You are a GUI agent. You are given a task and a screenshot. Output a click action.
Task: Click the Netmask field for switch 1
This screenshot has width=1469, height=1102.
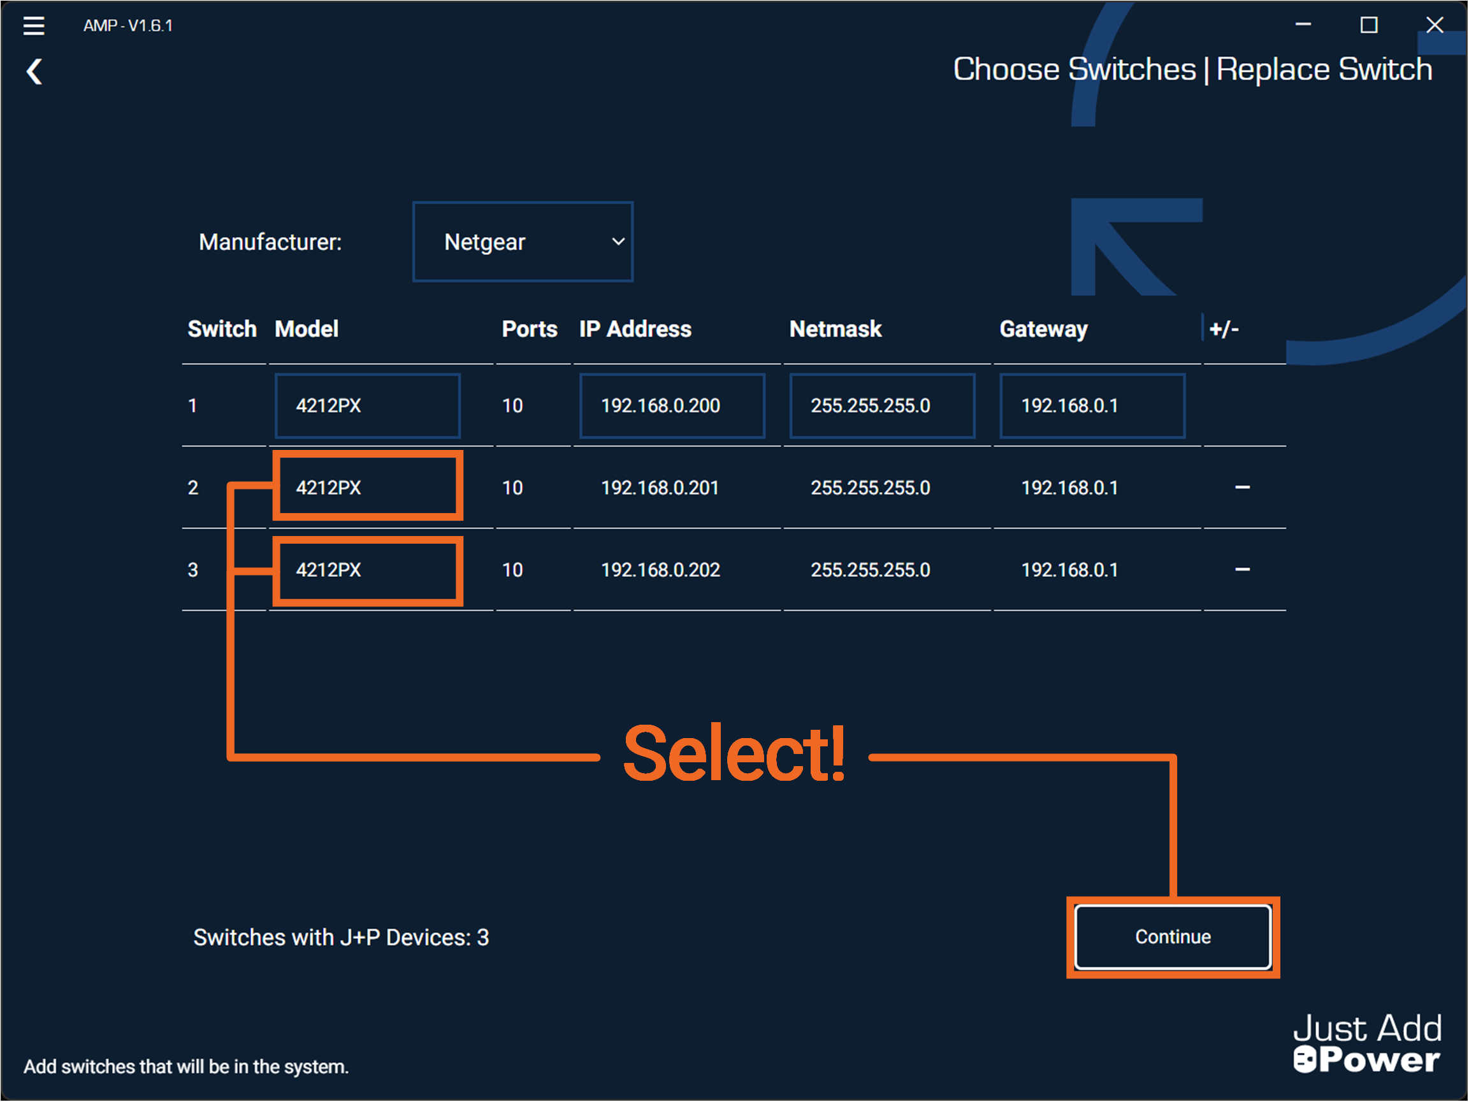[882, 406]
